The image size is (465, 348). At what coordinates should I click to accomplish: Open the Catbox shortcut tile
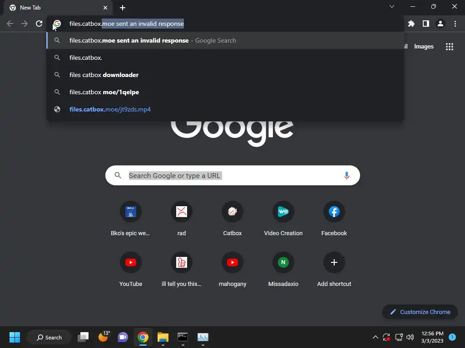tap(232, 219)
